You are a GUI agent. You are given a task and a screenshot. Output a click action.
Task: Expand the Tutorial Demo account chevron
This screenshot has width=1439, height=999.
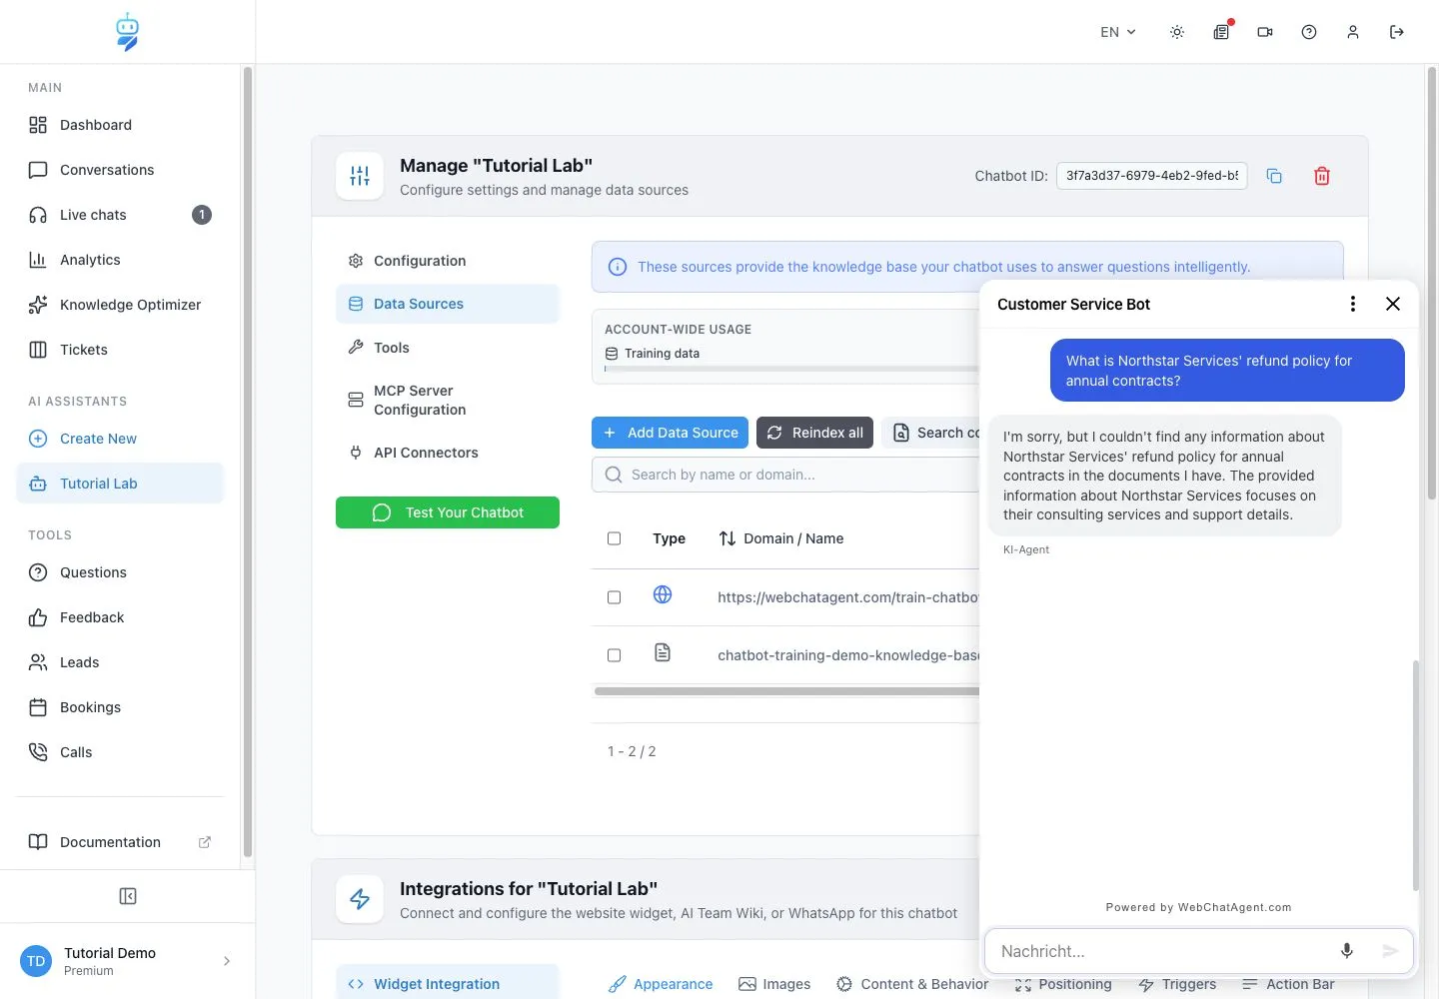(227, 961)
